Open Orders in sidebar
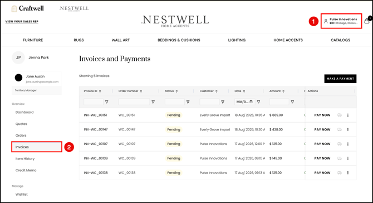This screenshot has height=203, width=373. (21, 136)
